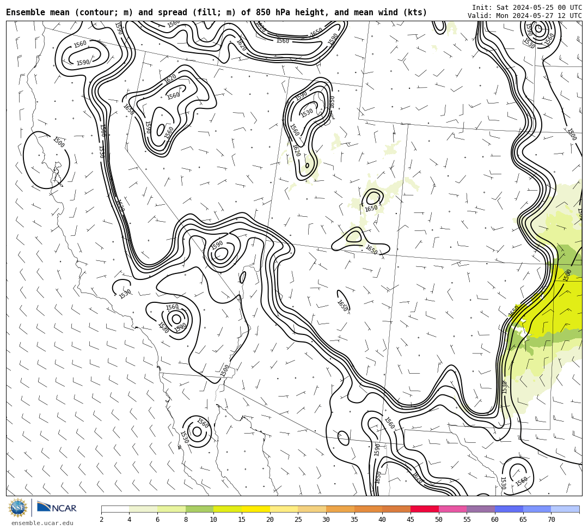Click the colorbar tick label 10
This screenshot has width=588, height=530.
[214, 520]
